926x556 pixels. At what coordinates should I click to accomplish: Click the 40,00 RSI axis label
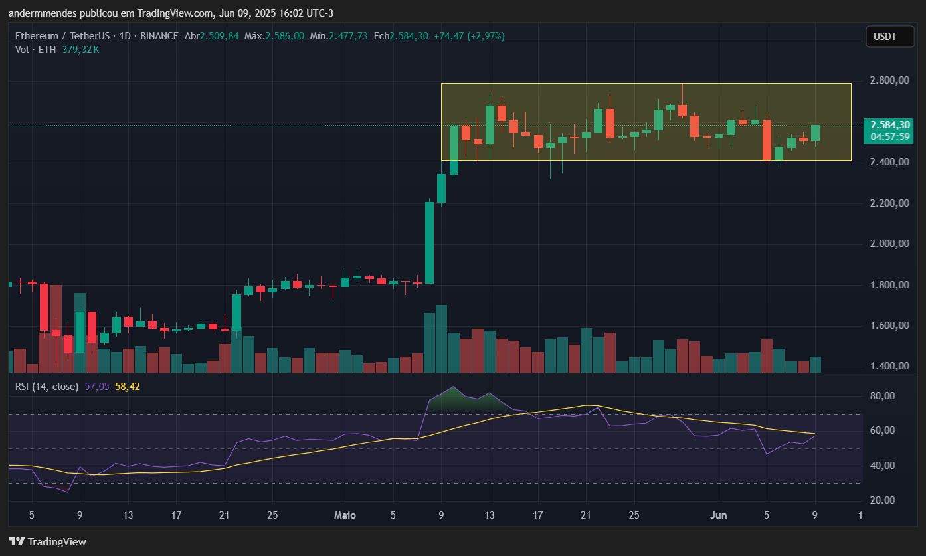pyautogui.click(x=881, y=465)
